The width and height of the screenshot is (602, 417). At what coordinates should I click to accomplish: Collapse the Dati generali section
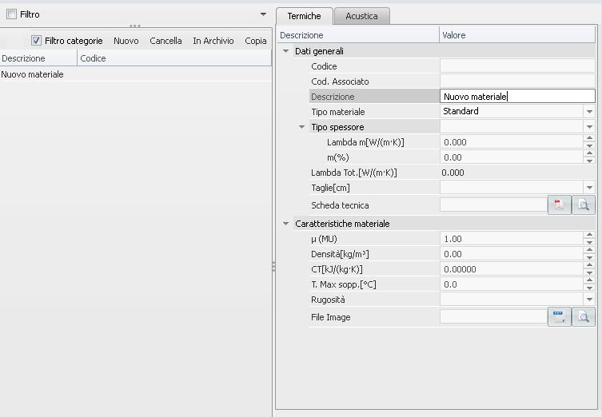pos(286,51)
